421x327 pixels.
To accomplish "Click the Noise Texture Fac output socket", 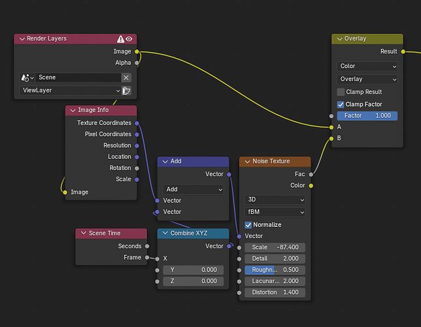I will click(311, 175).
